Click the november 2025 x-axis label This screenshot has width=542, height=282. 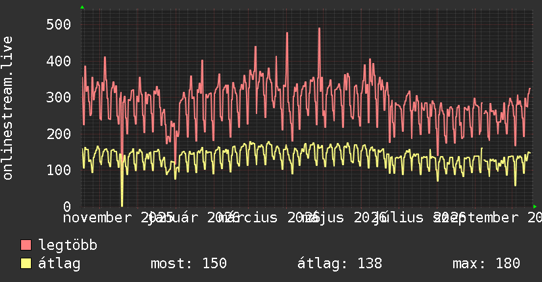[118, 218]
